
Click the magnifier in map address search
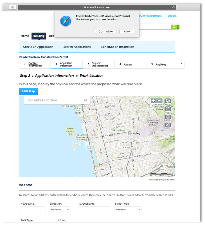[86, 100]
